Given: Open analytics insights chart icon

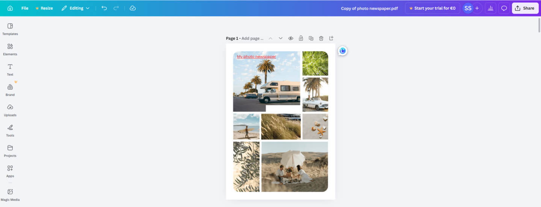Looking at the screenshot, I should click(490, 8).
